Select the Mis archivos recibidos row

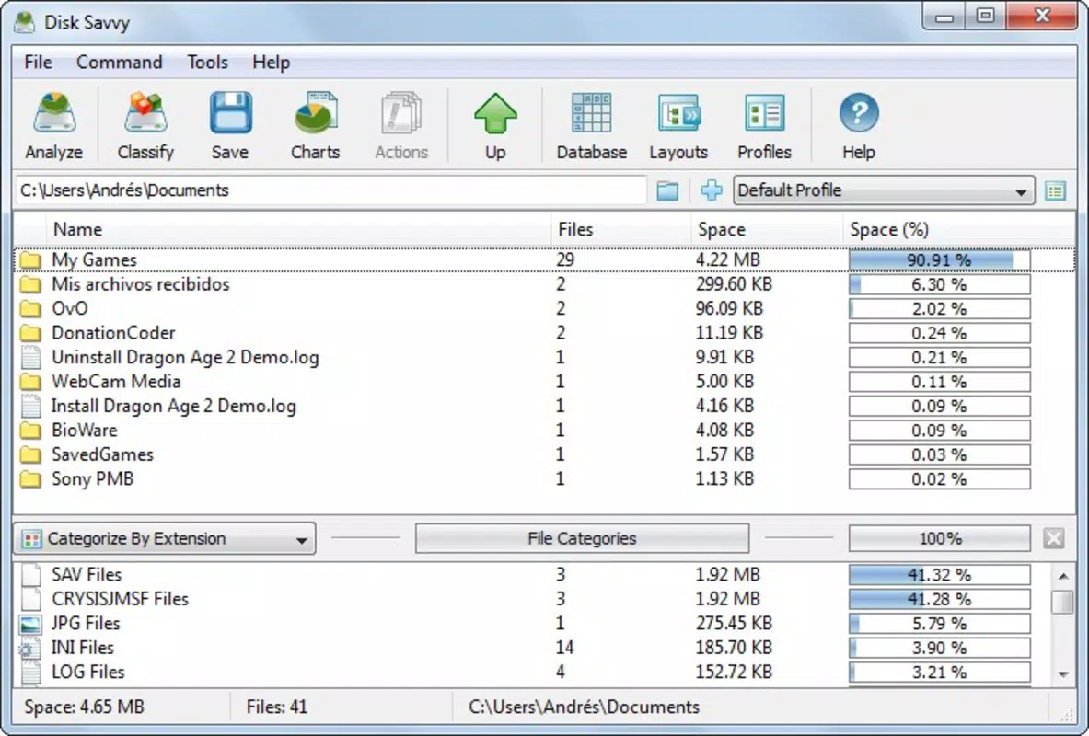pos(544,284)
